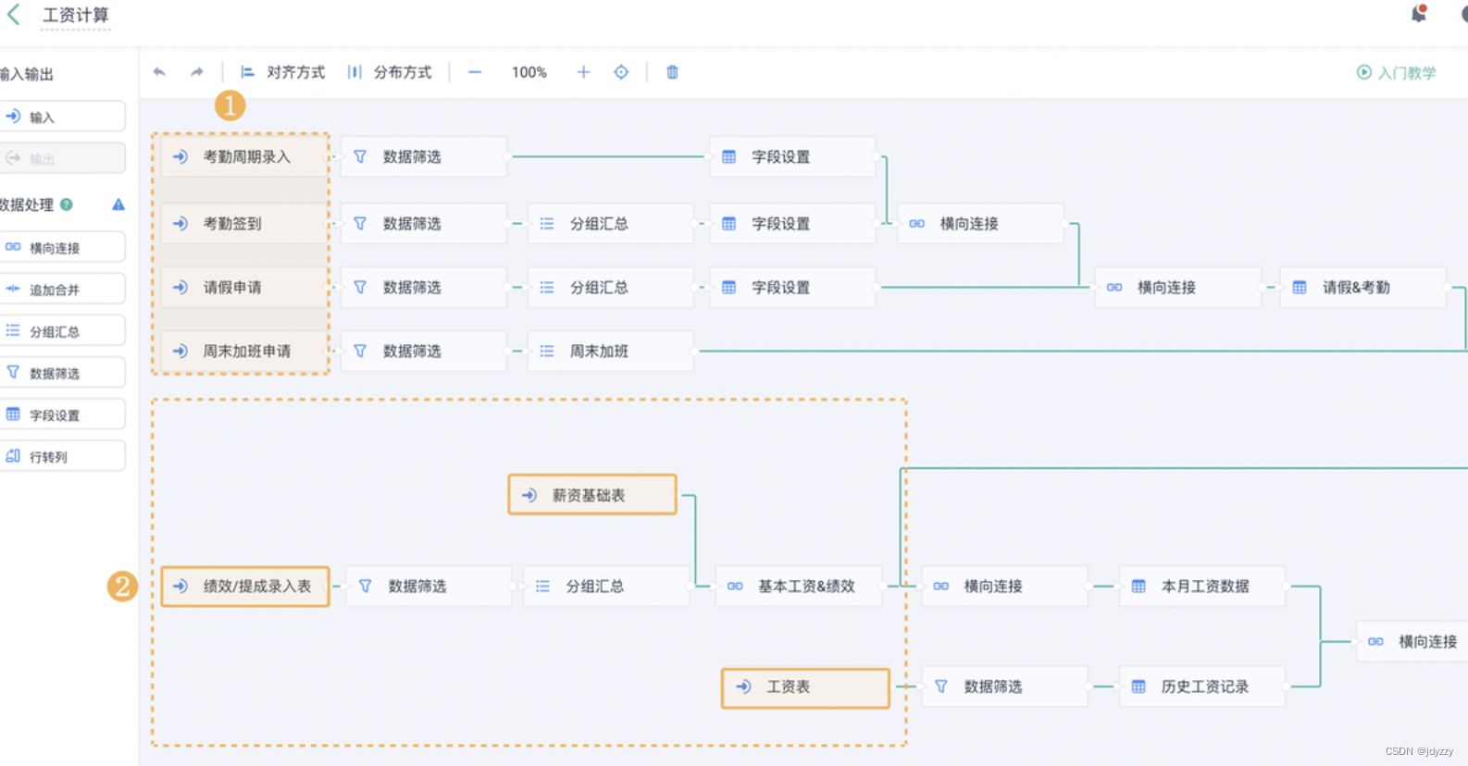Select the 周末加班申请 input node
The height and width of the screenshot is (766, 1468).
pyautogui.click(x=243, y=352)
